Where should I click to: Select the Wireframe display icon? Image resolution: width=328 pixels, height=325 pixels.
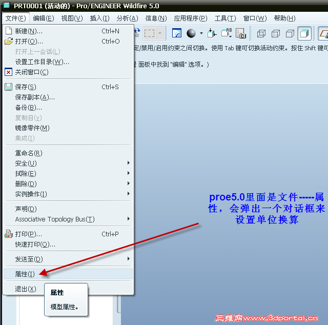pos(261,33)
